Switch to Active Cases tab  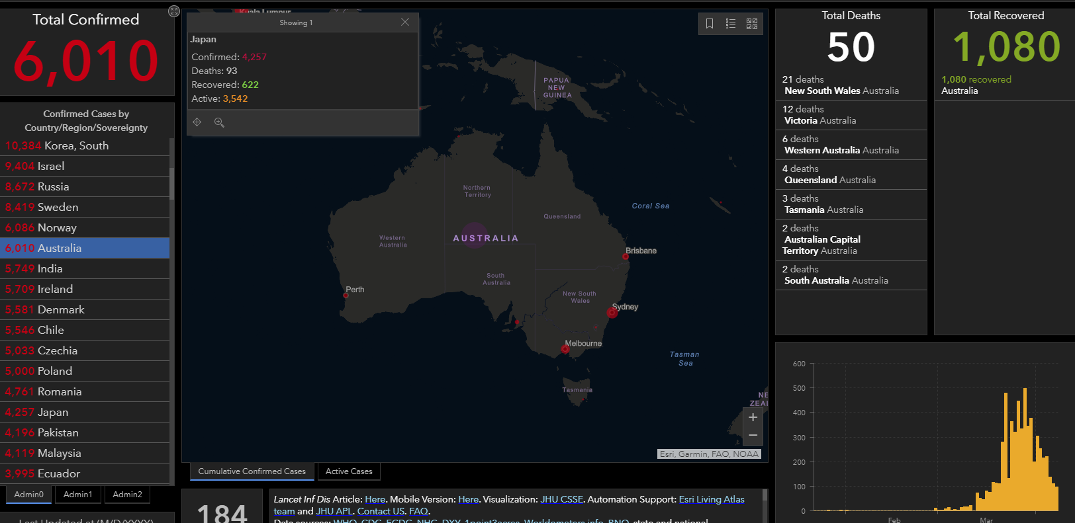click(349, 471)
